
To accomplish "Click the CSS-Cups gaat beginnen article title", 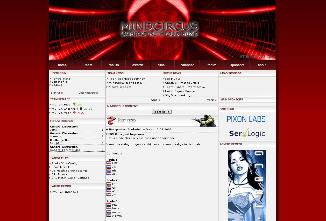I will (126, 134).
